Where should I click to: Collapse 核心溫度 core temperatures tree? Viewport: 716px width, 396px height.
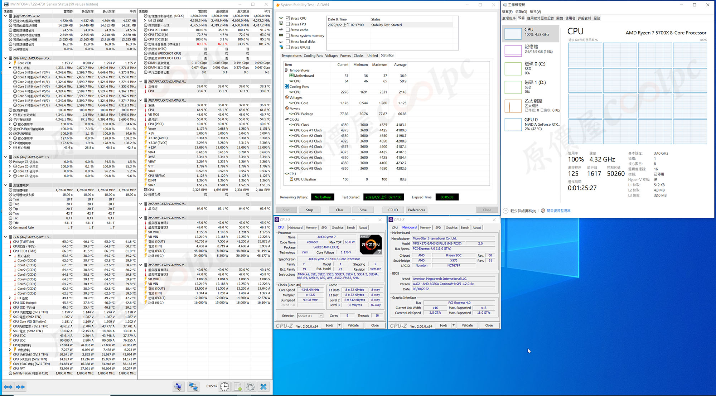pyautogui.click(x=10, y=256)
